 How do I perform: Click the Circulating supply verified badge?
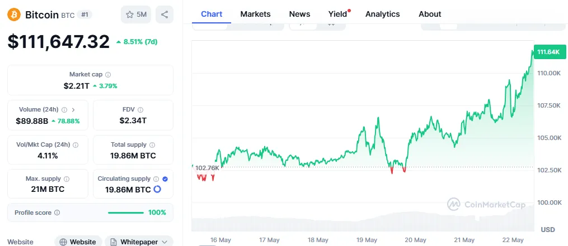[165, 179]
